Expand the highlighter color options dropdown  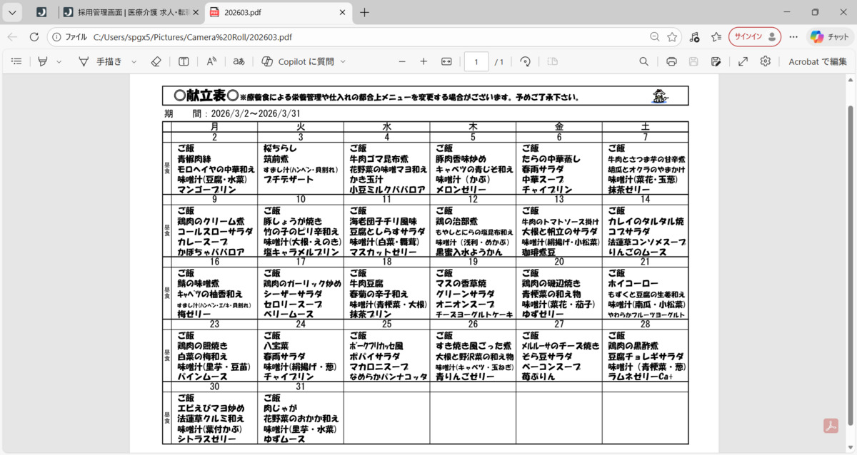click(59, 62)
